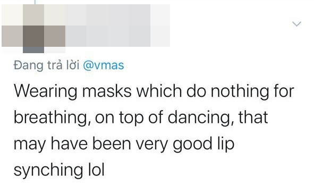Click the word 'nothing' in the first line
This screenshot has width=314, height=193.
[240, 92]
